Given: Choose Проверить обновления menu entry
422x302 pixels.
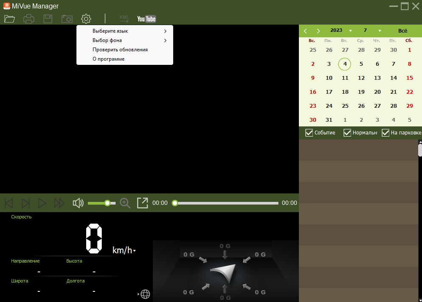Looking at the screenshot, I should pos(125,50).
